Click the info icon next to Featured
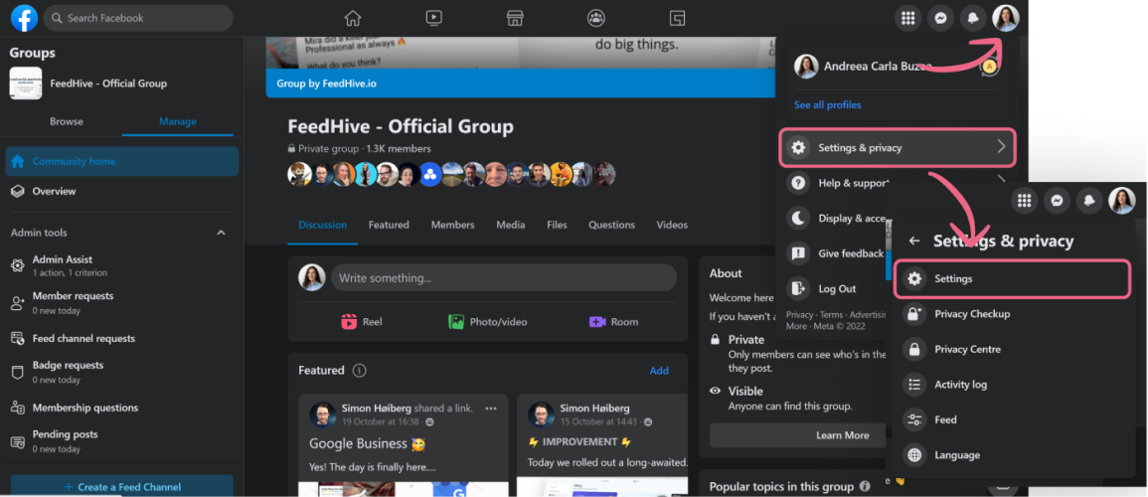Image resolution: width=1148 pixels, height=497 pixels. coord(360,371)
